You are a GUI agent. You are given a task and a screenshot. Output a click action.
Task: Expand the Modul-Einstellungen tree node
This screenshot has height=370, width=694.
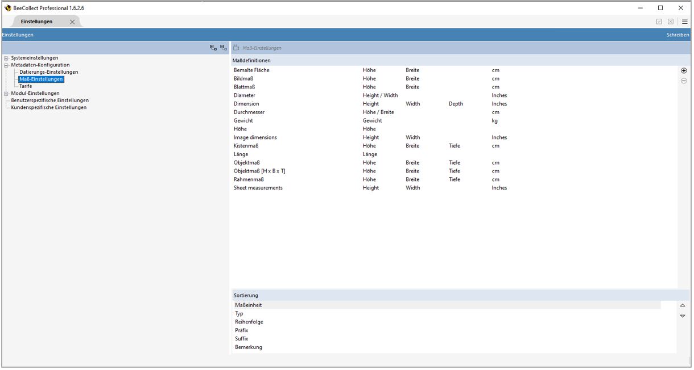[6, 94]
